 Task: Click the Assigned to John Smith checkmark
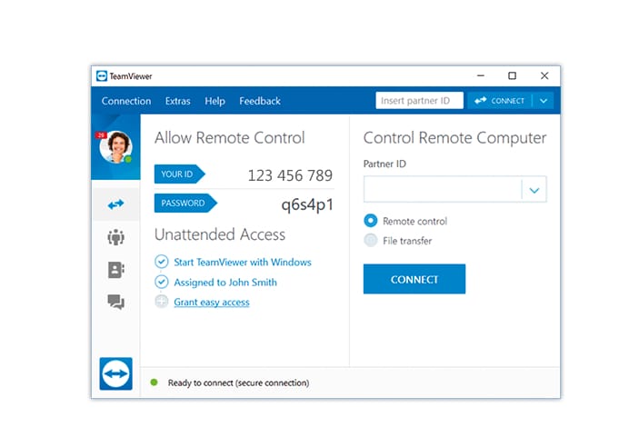click(x=162, y=282)
